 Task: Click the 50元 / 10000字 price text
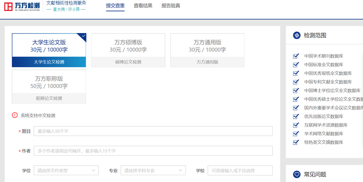tap(49, 86)
